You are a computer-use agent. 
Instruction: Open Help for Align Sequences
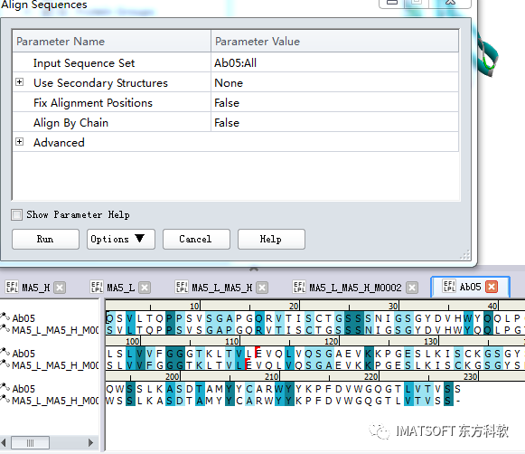click(x=271, y=240)
